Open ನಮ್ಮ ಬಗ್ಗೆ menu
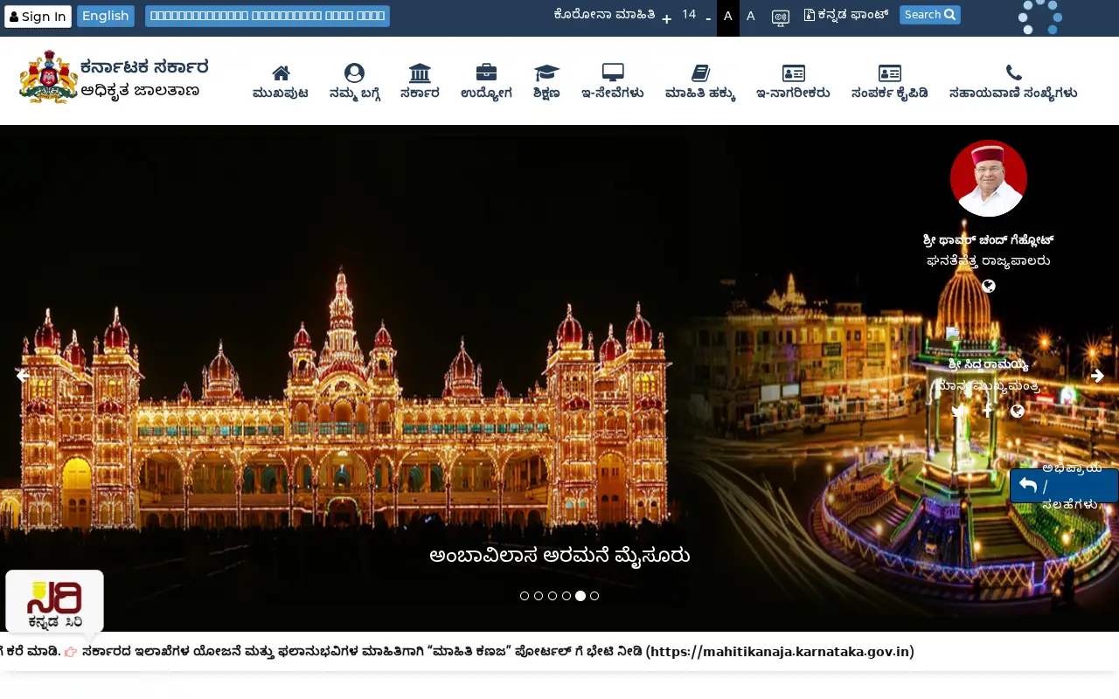Image resolution: width=1119 pixels, height=699 pixels. [x=355, y=83]
